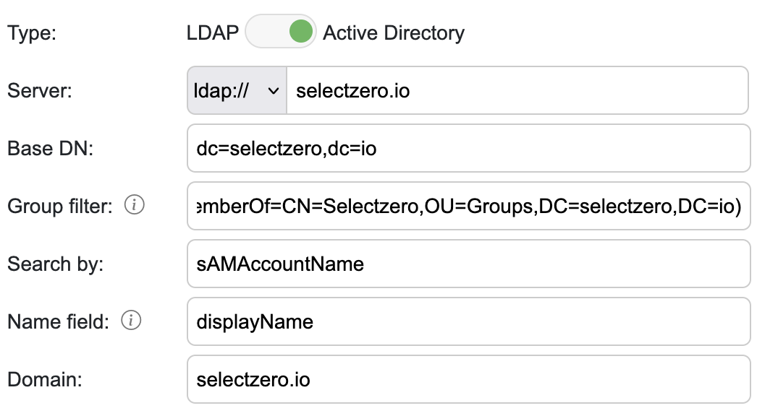This screenshot has height=416, width=757.
Task: Open the ldap:// protocol dropdown
Action: (237, 90)
